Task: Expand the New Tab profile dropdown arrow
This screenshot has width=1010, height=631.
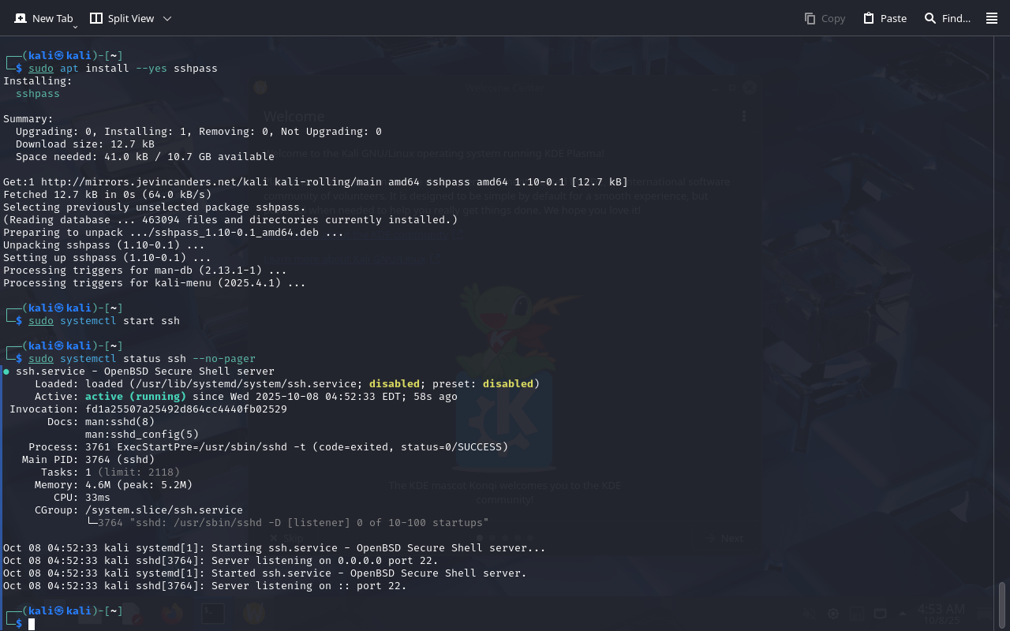Action: point(76,27)
